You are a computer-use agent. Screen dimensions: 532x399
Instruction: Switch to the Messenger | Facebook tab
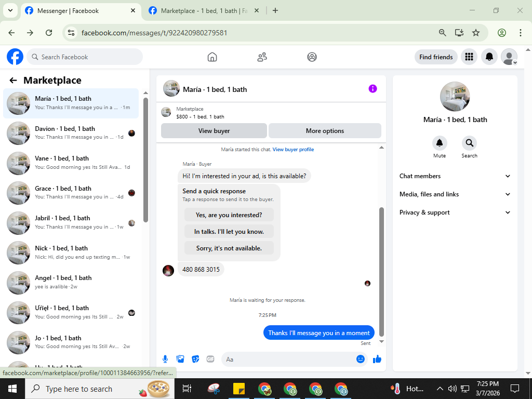pos(81,11)
